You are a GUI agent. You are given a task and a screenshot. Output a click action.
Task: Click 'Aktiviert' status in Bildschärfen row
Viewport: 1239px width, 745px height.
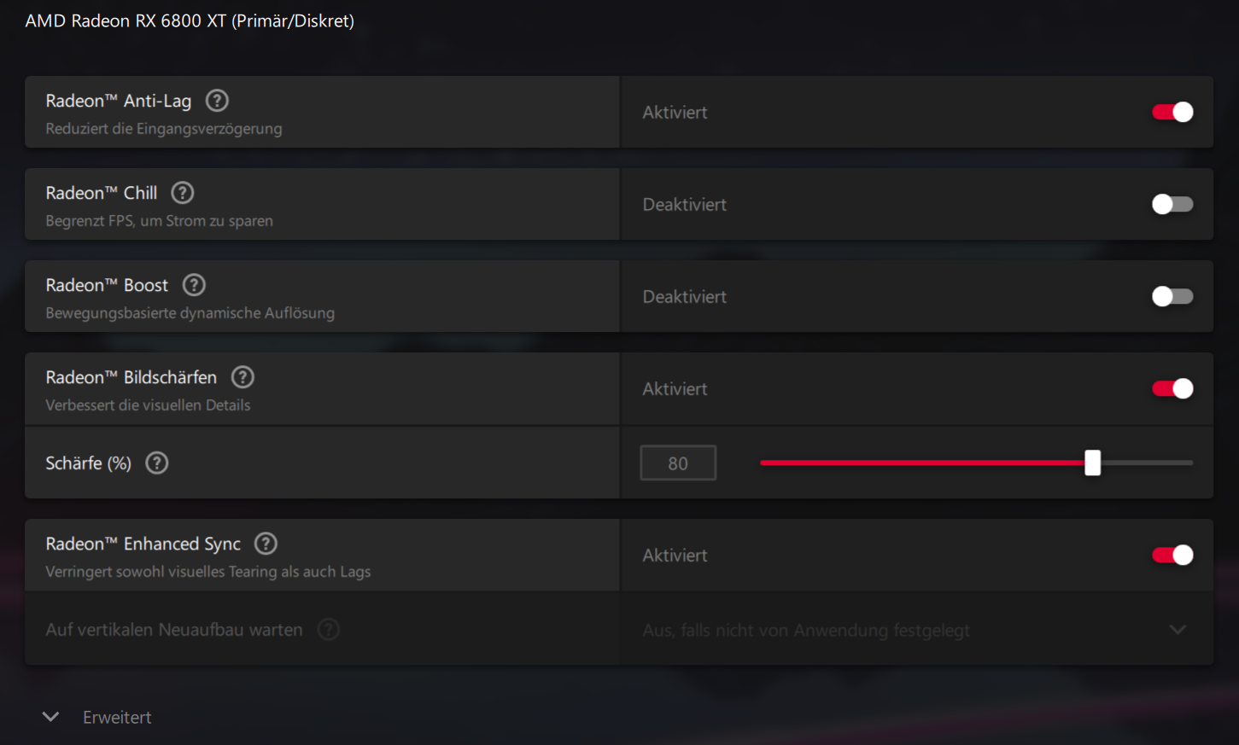(675, 389)
